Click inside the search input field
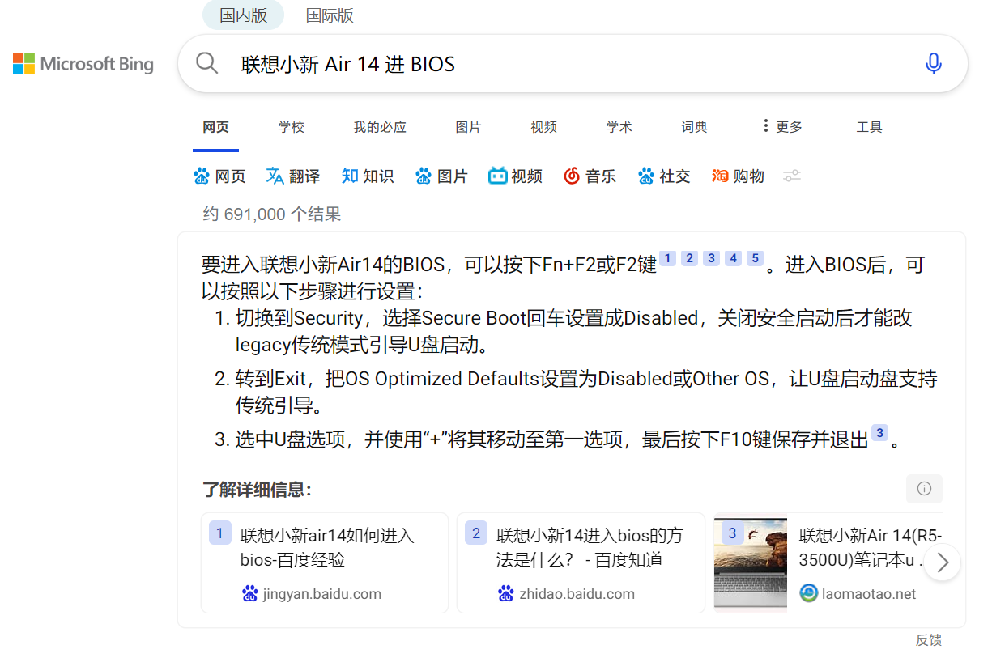This screenshot has height=658, width=992. [486, 63]
